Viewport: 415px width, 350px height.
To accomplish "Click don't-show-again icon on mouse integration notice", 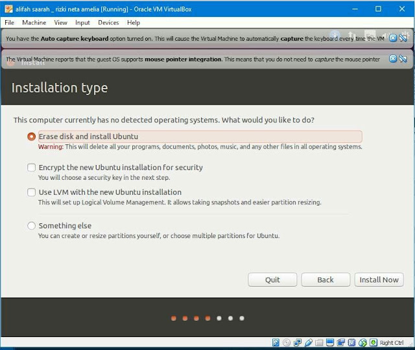I will pos(403,59).
